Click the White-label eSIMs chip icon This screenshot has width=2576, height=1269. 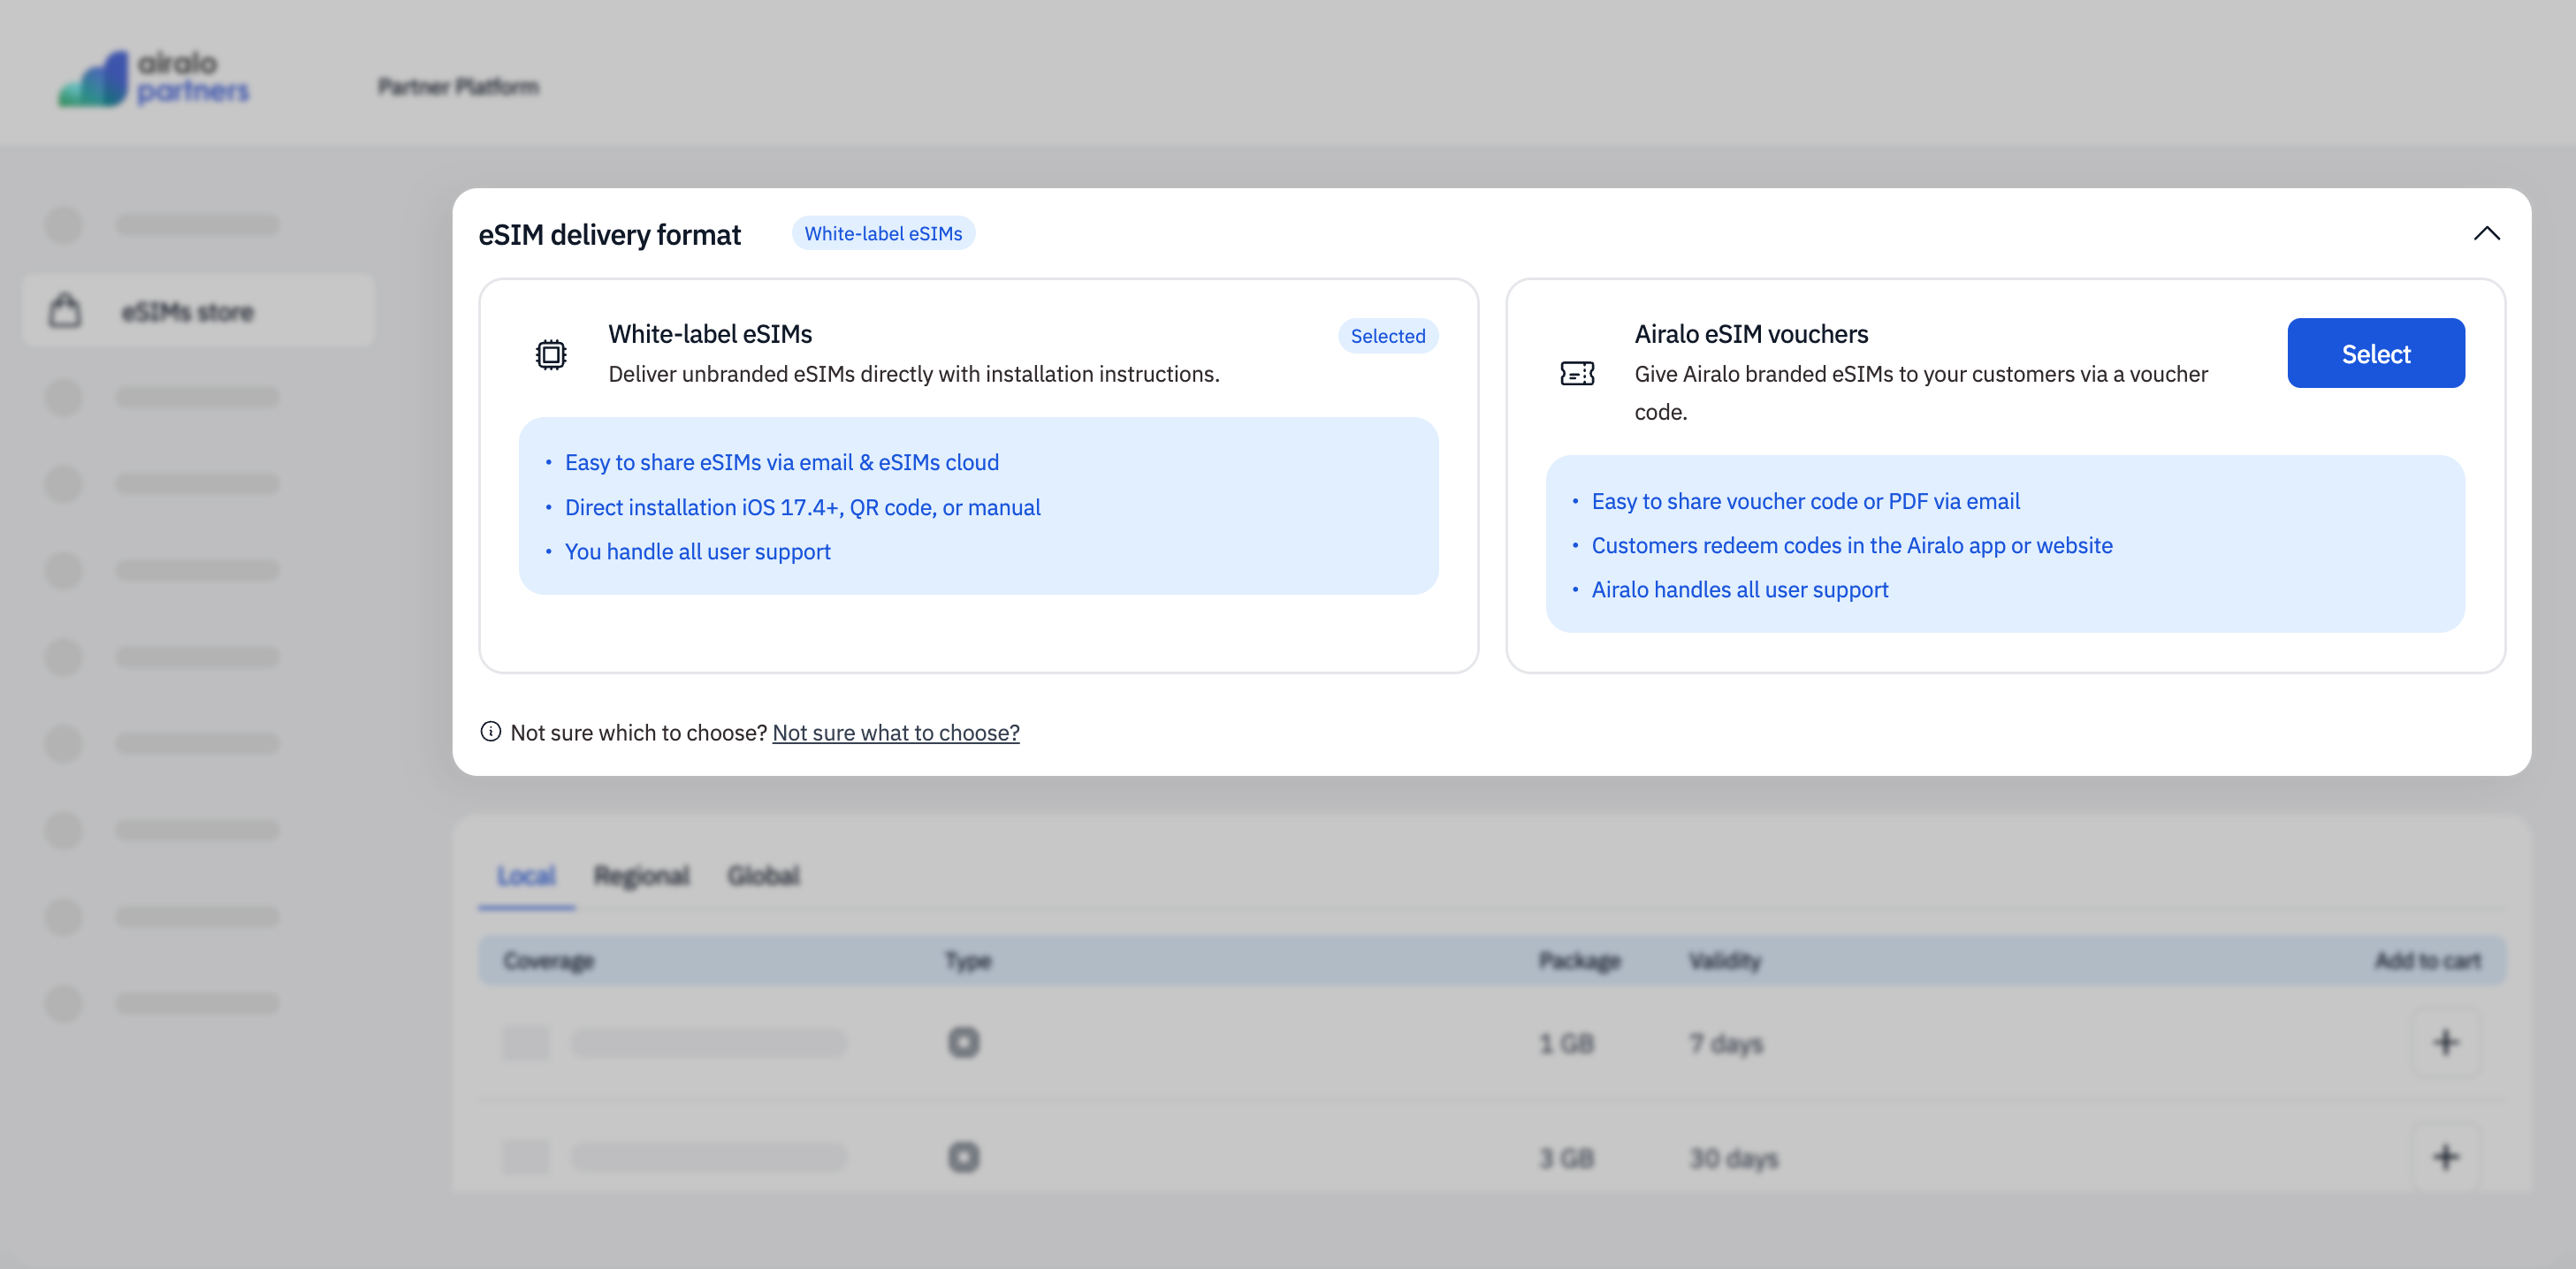pyautogui.click(x=551, y=354)
